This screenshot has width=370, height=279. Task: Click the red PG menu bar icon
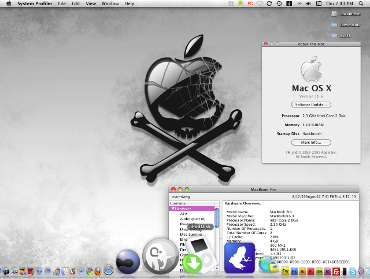(250, 4)
